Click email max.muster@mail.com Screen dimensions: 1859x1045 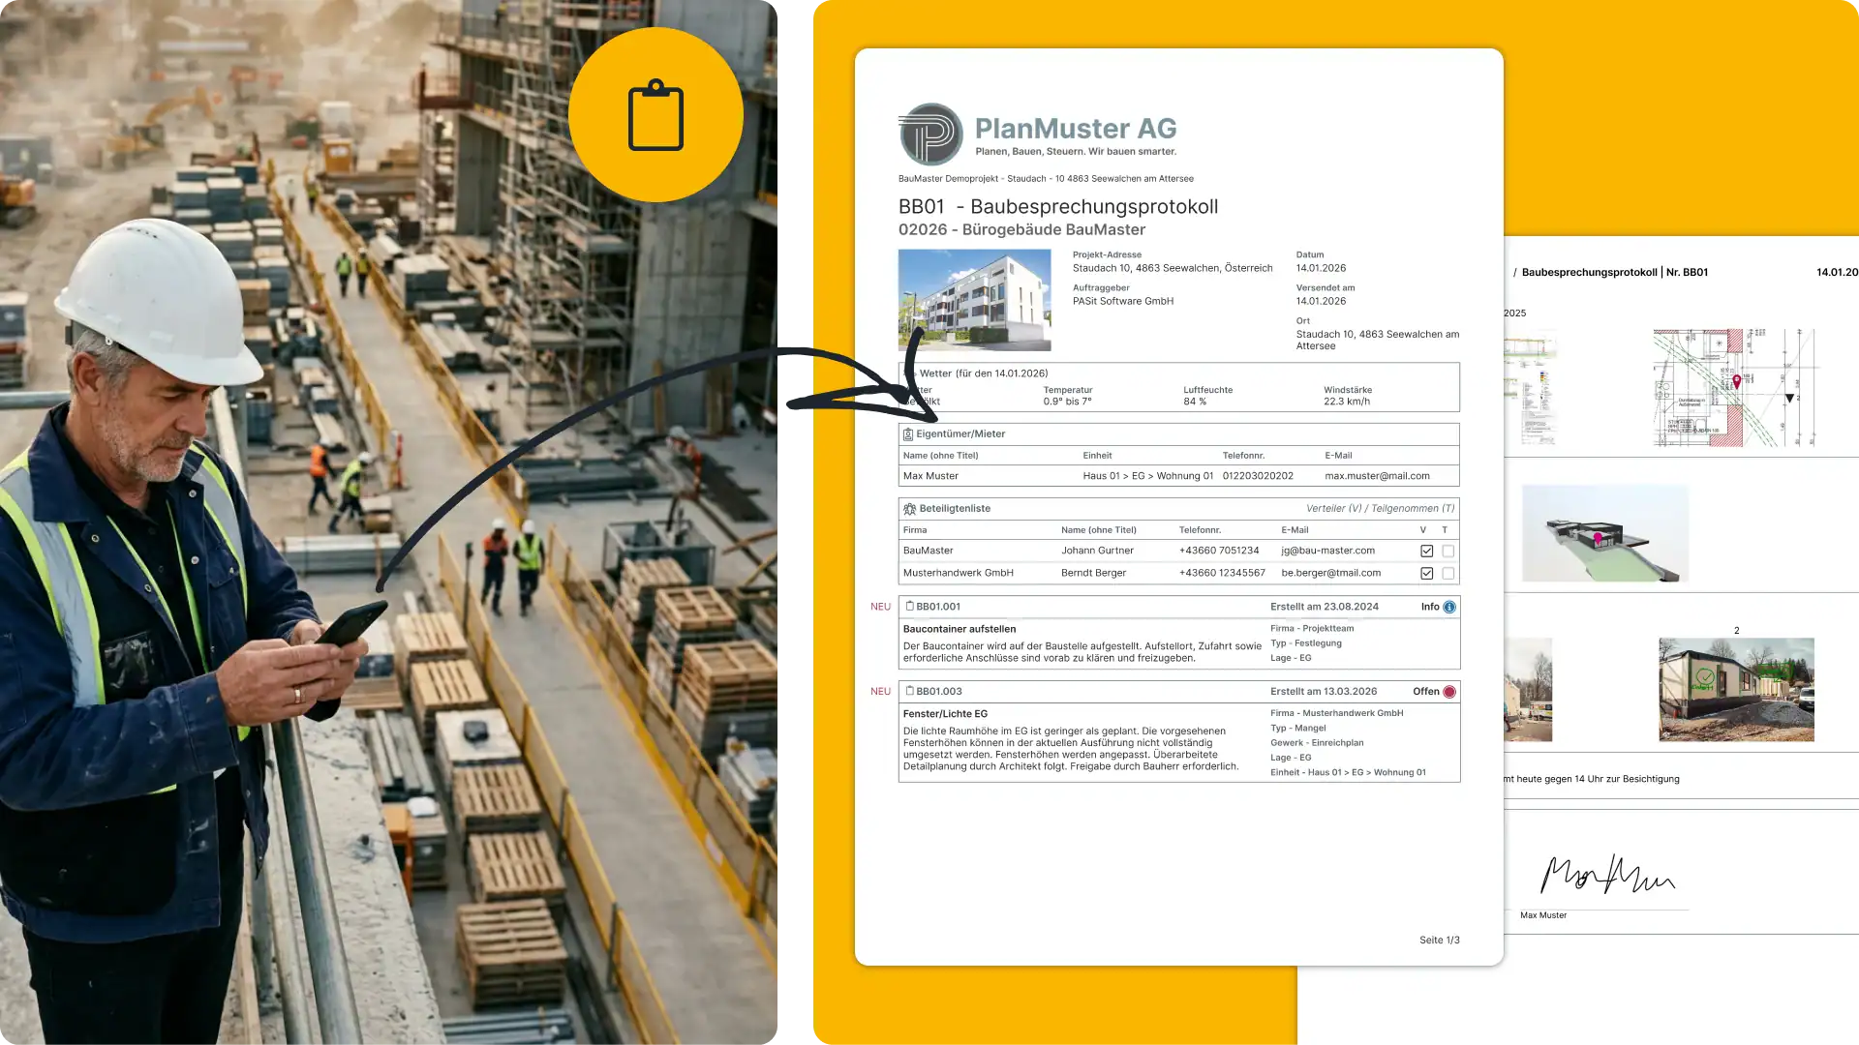[1377, 476]
